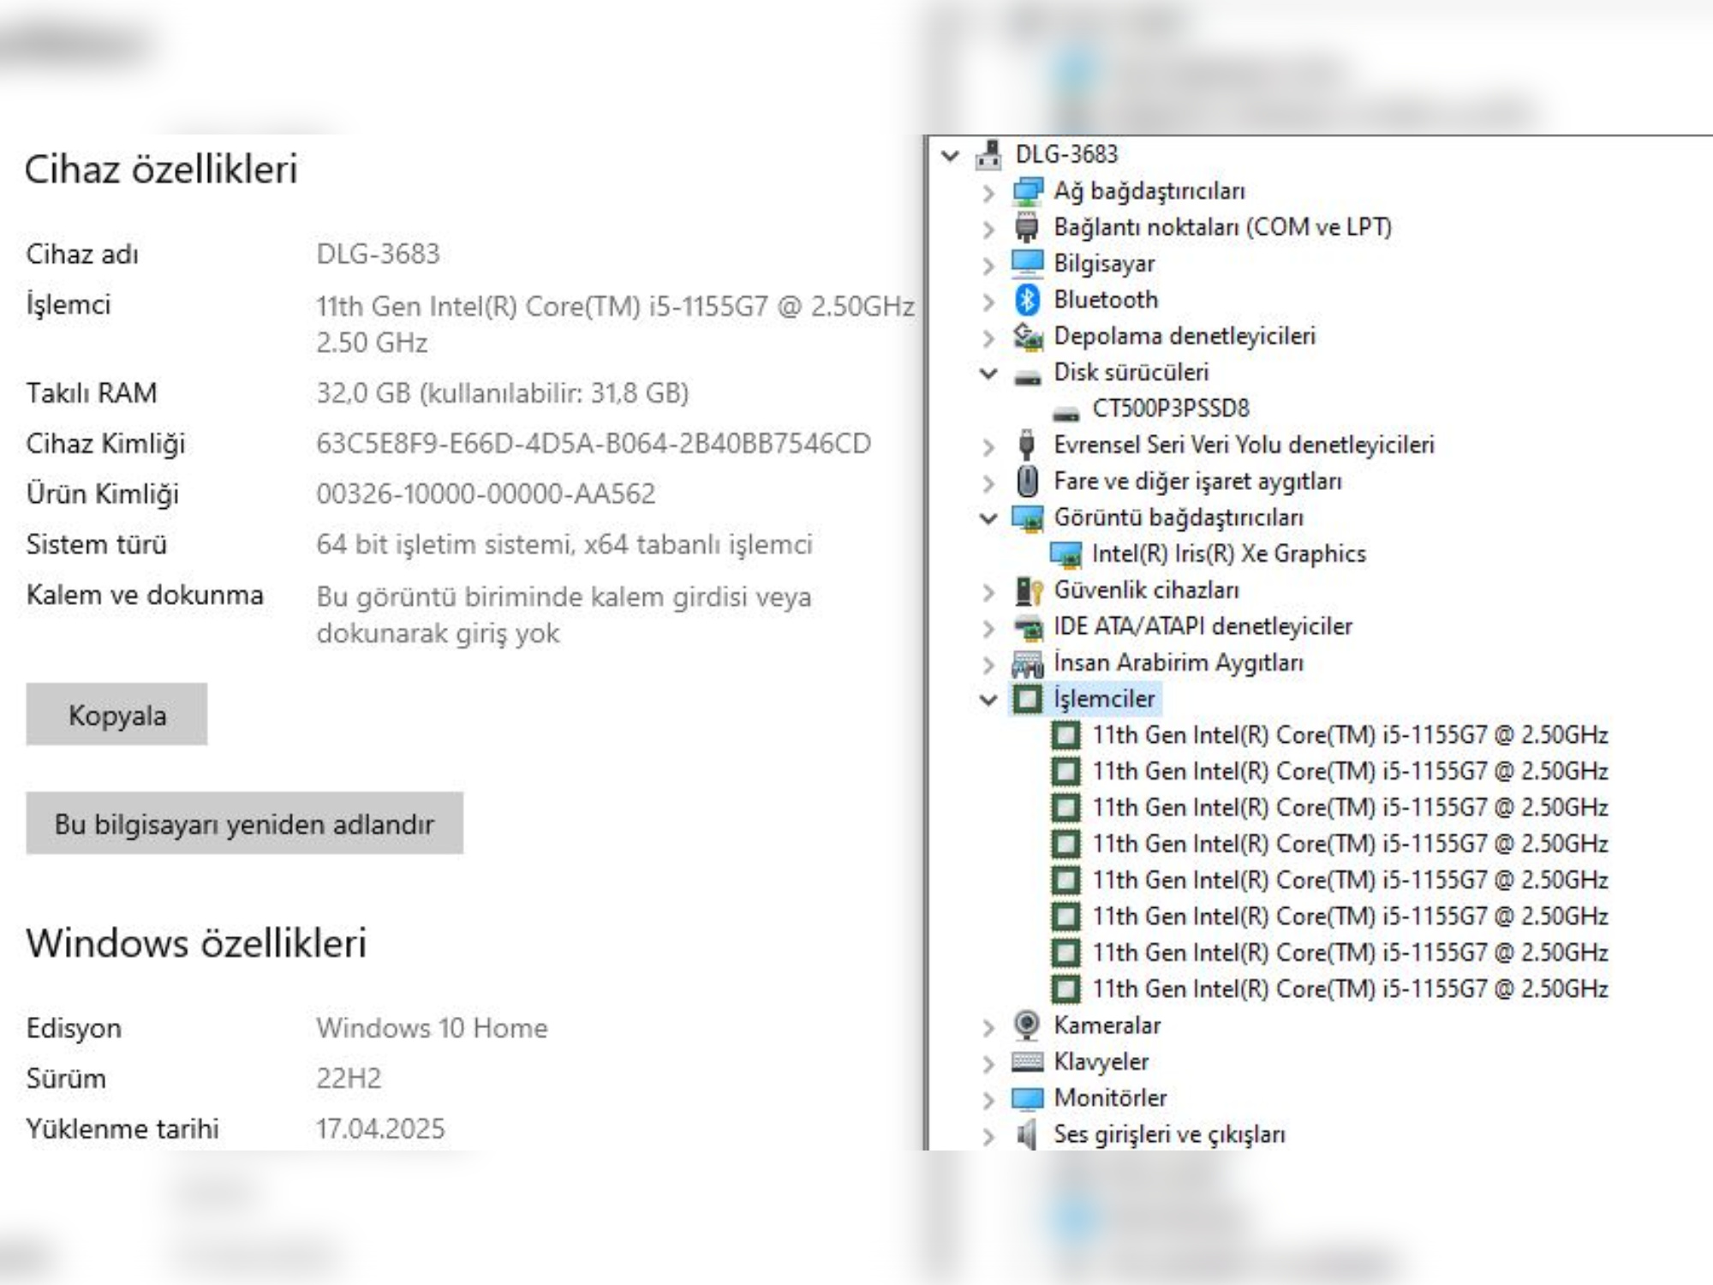Click the Kameralar webcam icon
Screen dimensions: 1713x1285
click(1027, 1025)
